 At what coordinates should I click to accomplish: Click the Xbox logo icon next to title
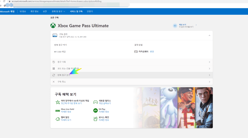click(53, 25)
